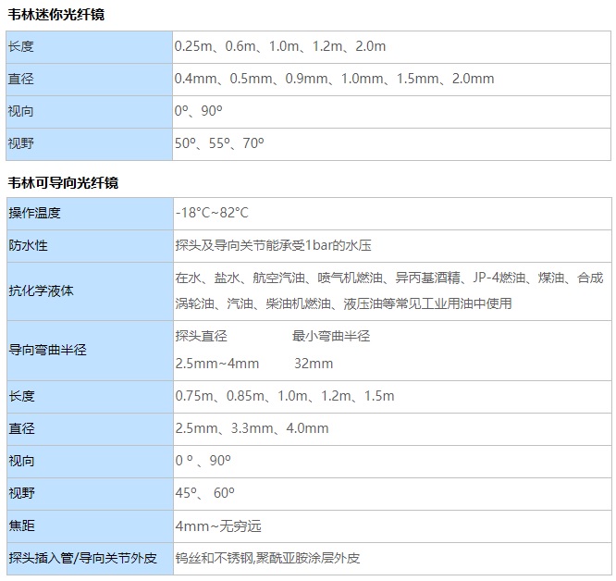Select the 导向弯曲半径 row label

point(47,350)
